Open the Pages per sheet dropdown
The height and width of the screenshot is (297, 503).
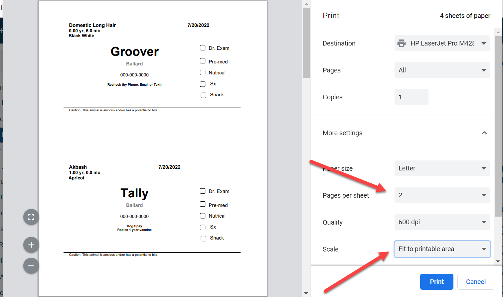442,195
